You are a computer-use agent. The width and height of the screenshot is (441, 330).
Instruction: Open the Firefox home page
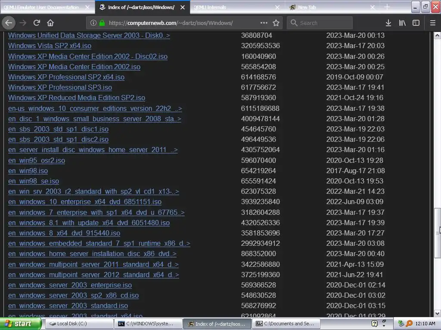[x=50, y=23]
